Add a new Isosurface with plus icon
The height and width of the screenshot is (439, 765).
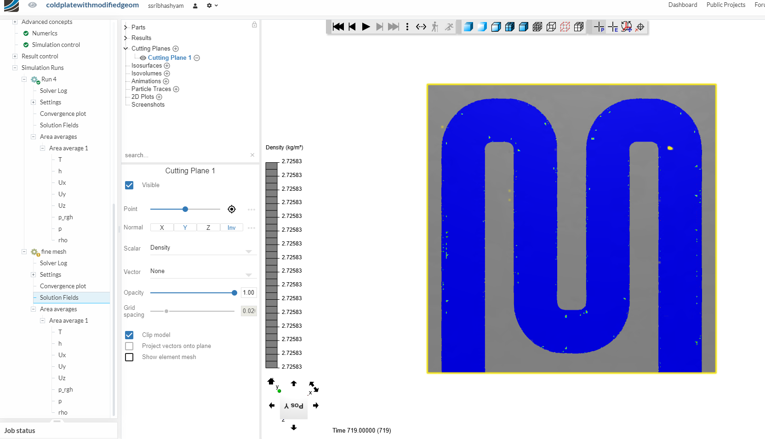(167, 66)
